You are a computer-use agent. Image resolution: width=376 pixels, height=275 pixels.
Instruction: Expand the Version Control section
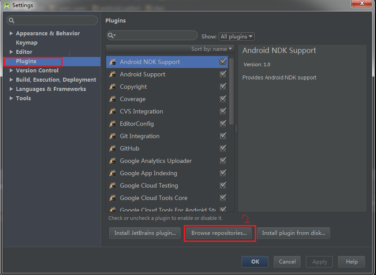pyautogui.click(x=11, y=70)
